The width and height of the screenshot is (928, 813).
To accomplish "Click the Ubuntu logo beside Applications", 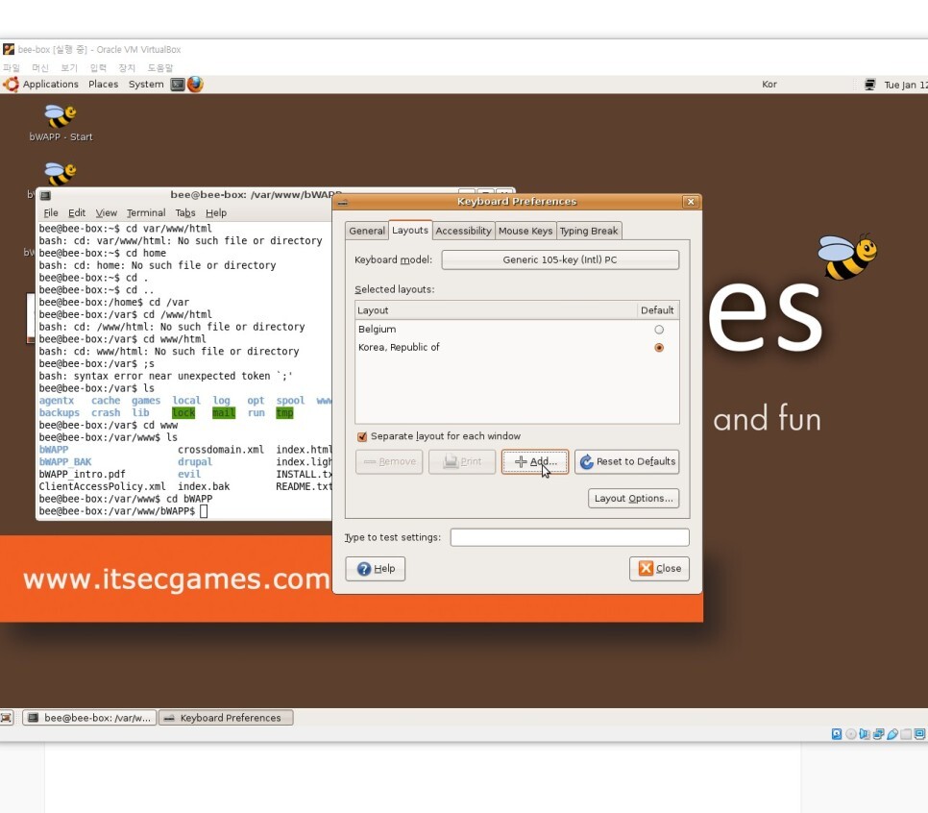I will 11,85.
